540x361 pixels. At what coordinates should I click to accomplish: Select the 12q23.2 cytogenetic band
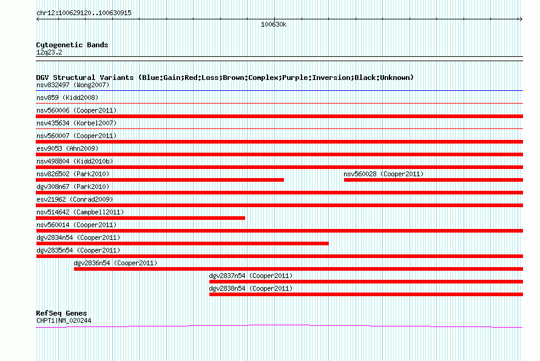click(x=49, y=52)
